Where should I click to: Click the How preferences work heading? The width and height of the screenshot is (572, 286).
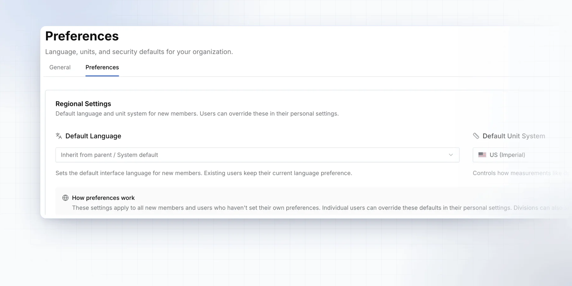[103, 198]
